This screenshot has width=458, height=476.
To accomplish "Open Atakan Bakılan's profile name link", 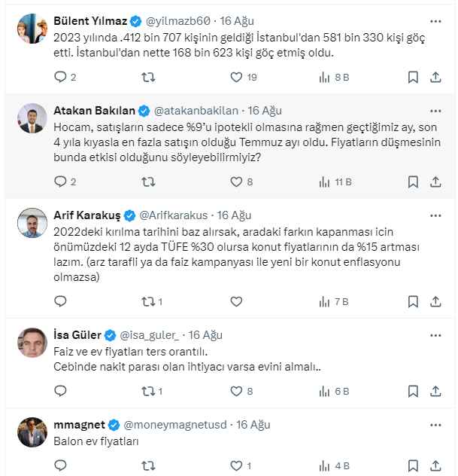I will (96, 110).
